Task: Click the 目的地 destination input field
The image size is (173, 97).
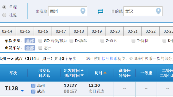Action: tap(143, 11)
